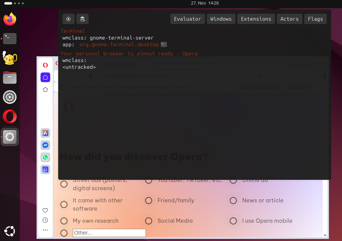Select the Social Media radio button
The width and height of the screenshot is (342, 241).
pyautogui.click(x=149, y=221)
